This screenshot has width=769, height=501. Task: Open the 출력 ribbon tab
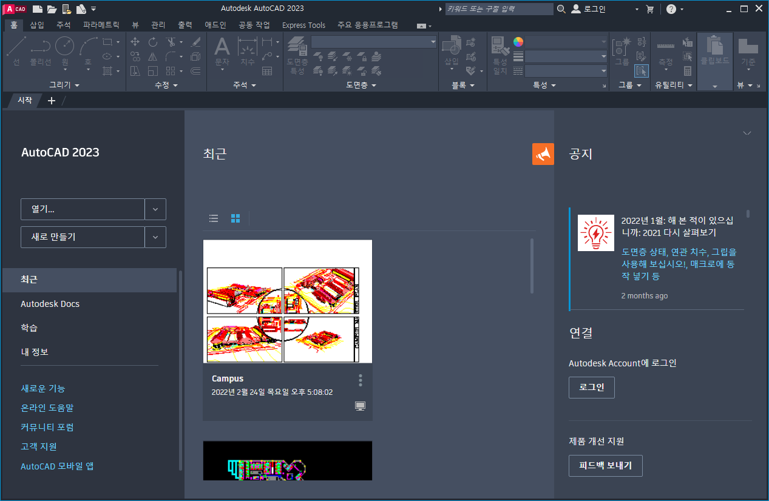[x=185, y=25]
